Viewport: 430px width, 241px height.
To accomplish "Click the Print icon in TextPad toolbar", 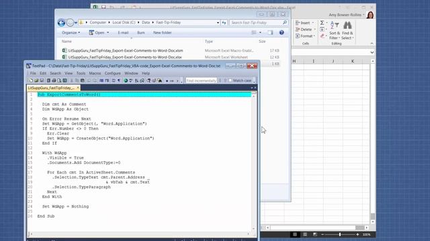I will pos(54,80).
